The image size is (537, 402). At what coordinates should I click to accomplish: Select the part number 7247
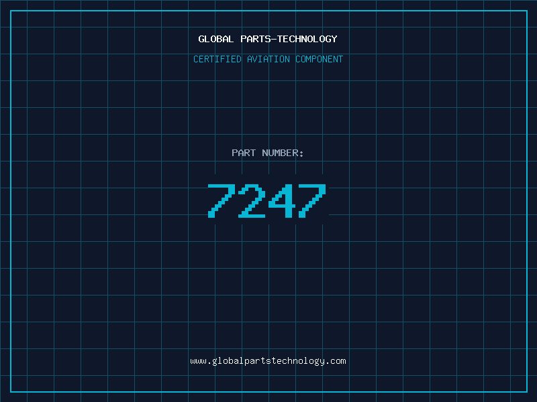(266, 200)
